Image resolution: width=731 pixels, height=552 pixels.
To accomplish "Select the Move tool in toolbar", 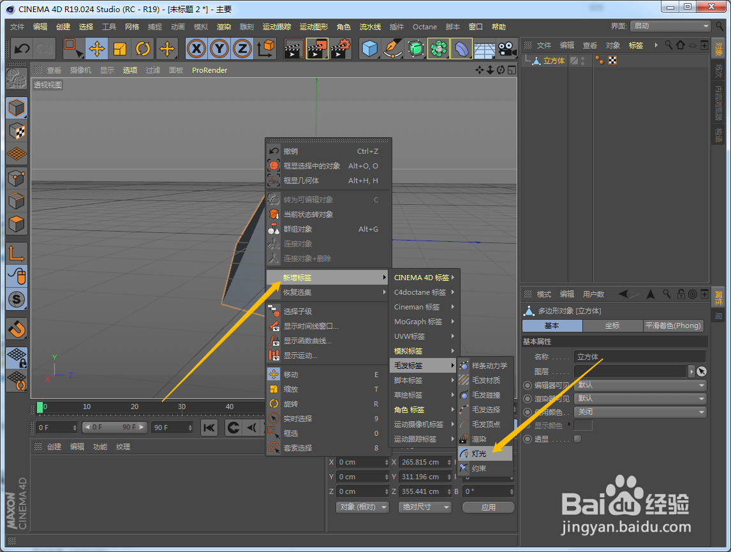I will click(x=97, y=48).
